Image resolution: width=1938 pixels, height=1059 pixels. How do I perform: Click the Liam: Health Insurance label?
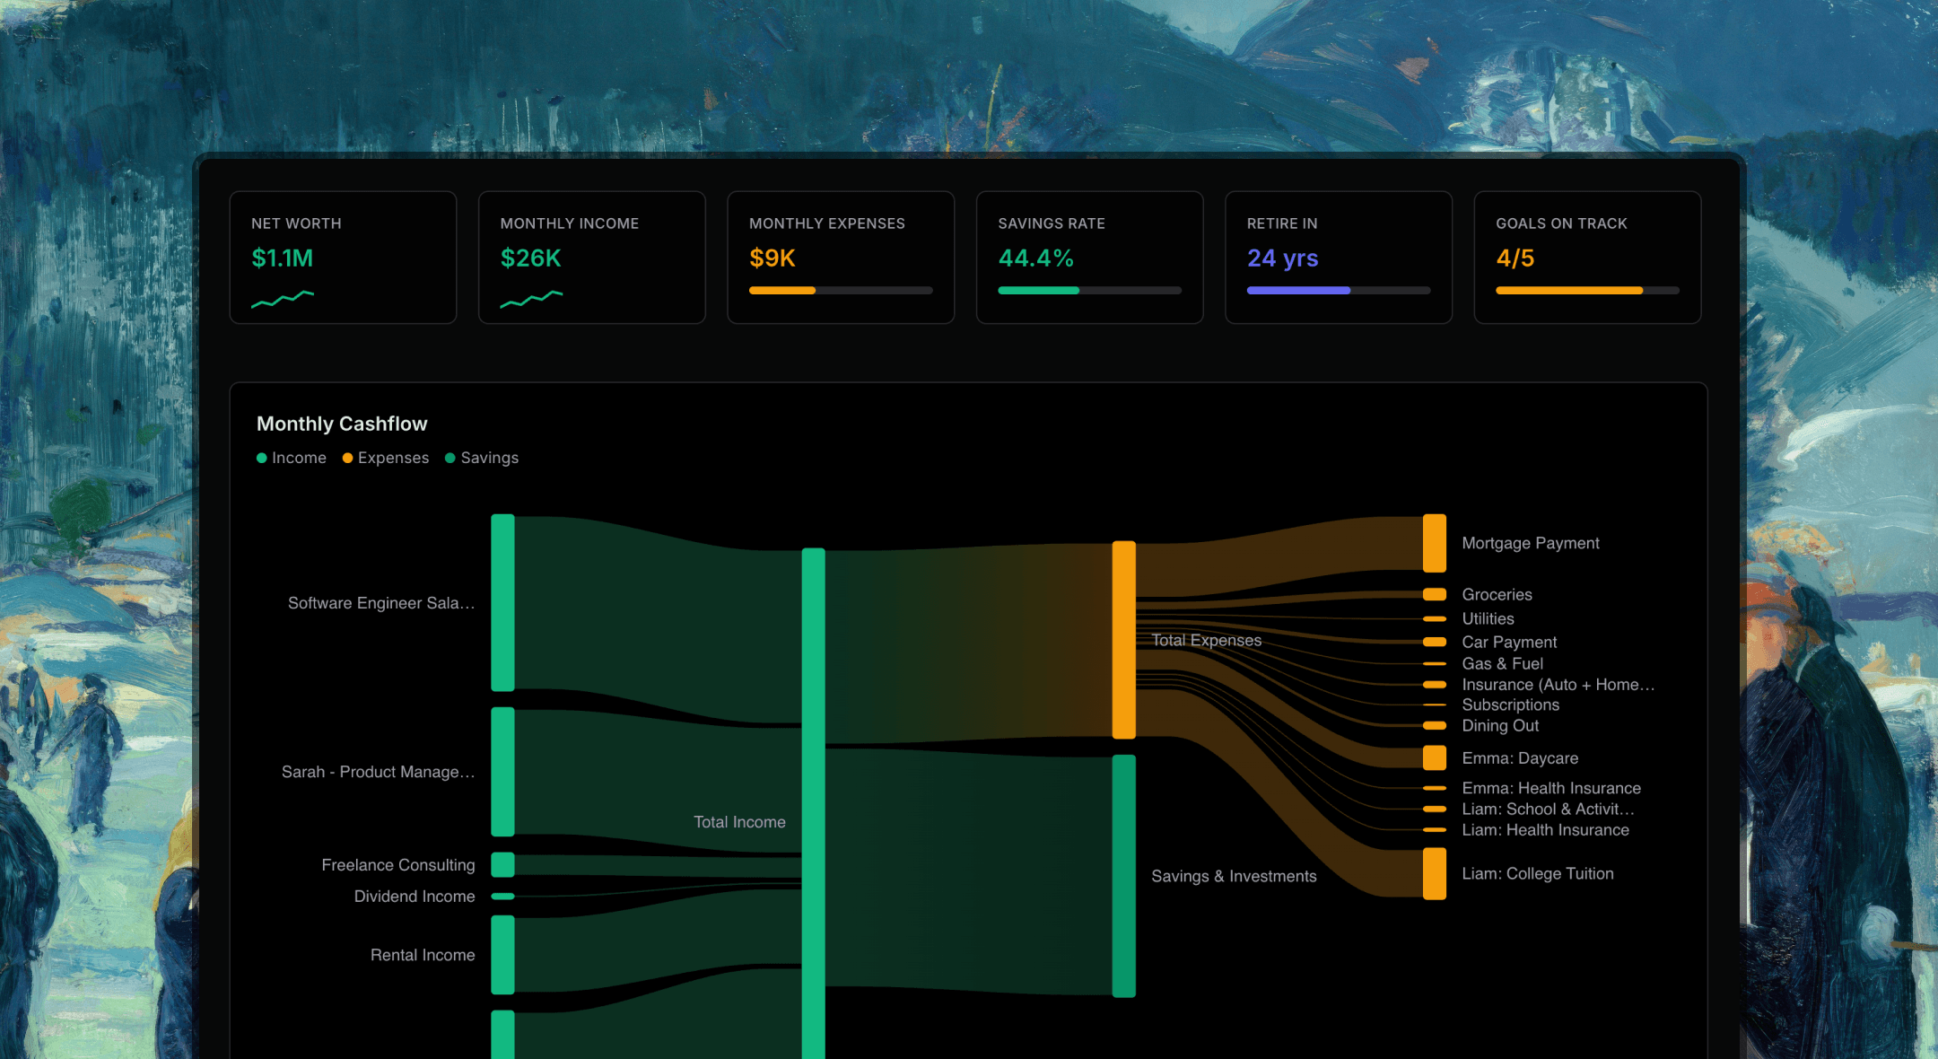[1546, 830]
